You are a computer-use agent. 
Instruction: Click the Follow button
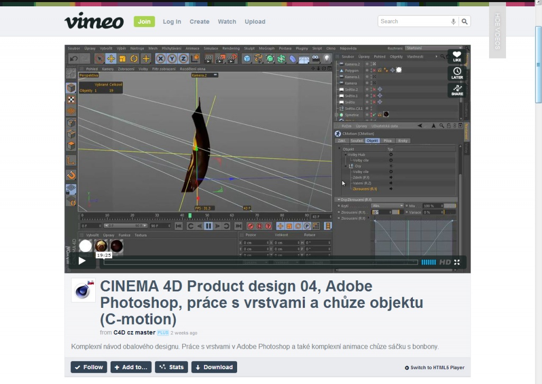[x=89, y=367]
